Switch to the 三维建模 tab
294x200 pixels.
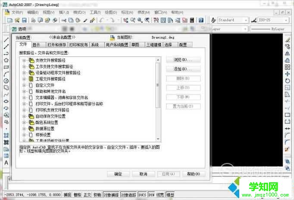pos(154,45)
